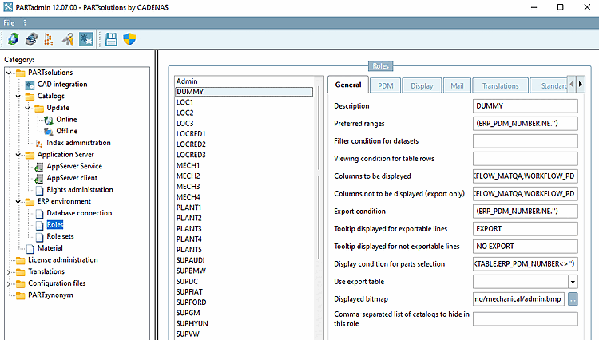Image resolution: width=599 pixels, height=340 pixels.
Task: Collapse the Catalogs tree node
Action: pyautogui.click(x=18, y=96)
